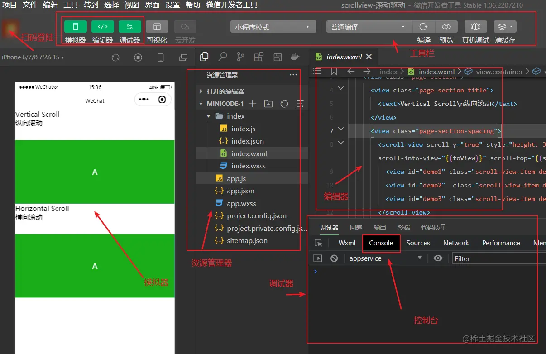Click the simulator refresh icon
The height and width of the screenshot is (354, 546).
point(115,57)
